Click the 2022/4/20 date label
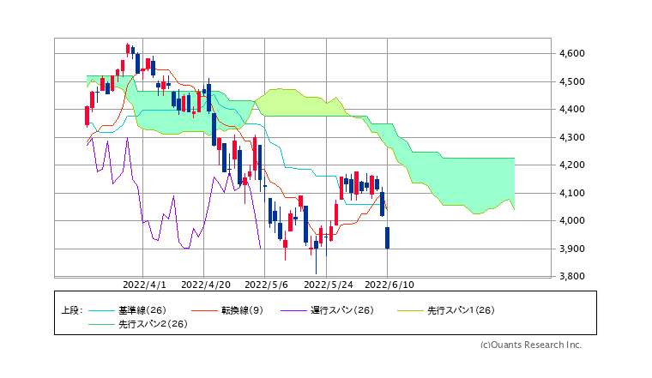Image resolution: width=652 pixels, height=378 pixels. tap(206, 284)
